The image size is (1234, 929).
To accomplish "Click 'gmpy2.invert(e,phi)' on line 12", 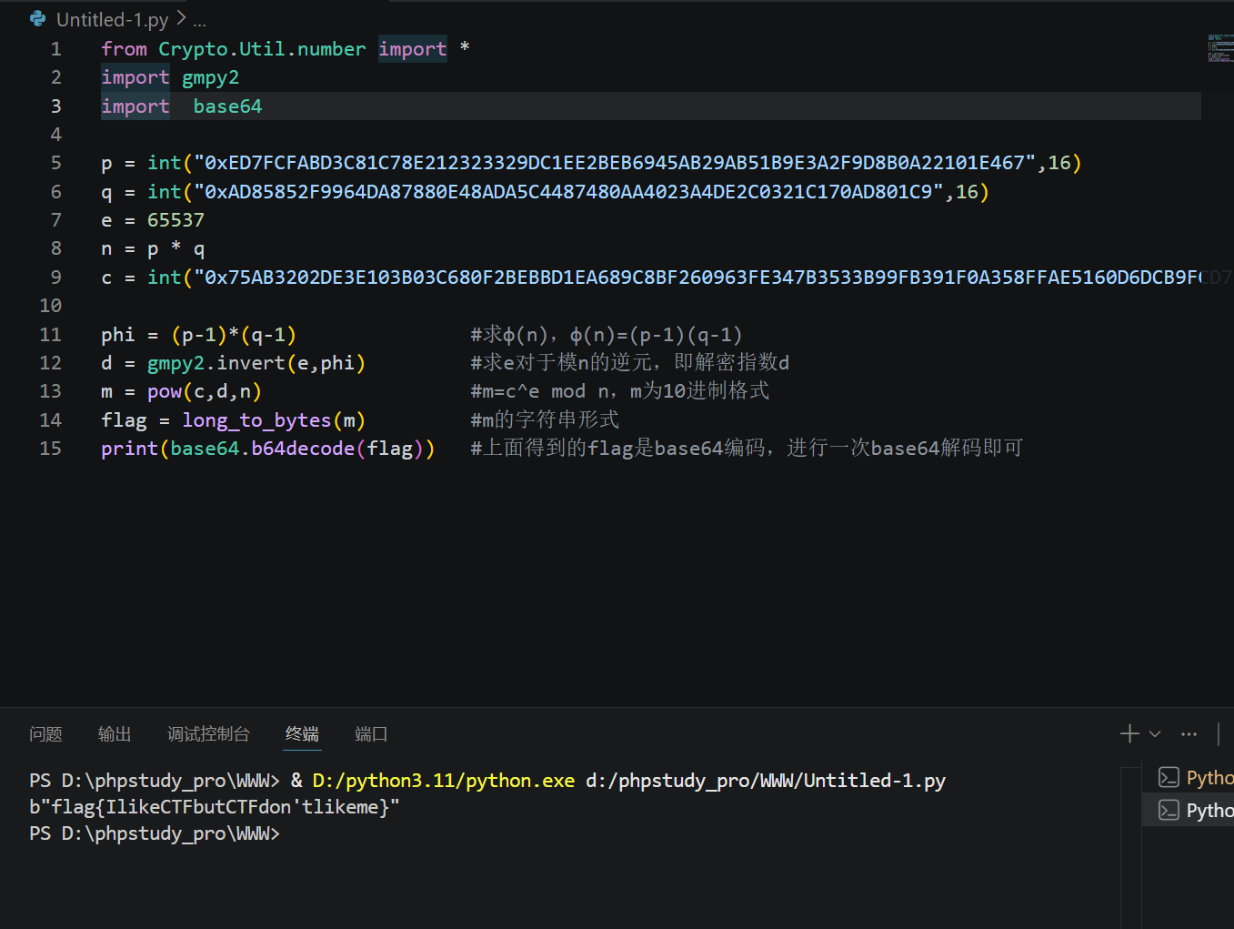I will click(x=256, y=363).
